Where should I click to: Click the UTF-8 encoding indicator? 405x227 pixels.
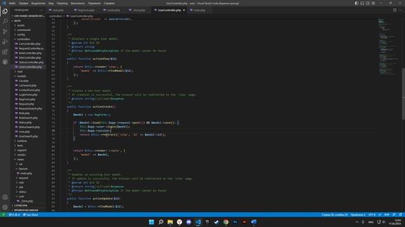point(371,214)
